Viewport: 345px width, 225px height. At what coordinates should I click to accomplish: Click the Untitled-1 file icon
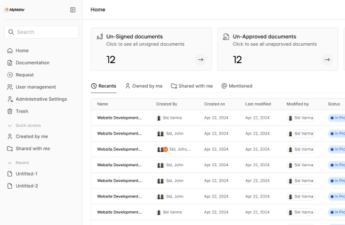(10, 174)
